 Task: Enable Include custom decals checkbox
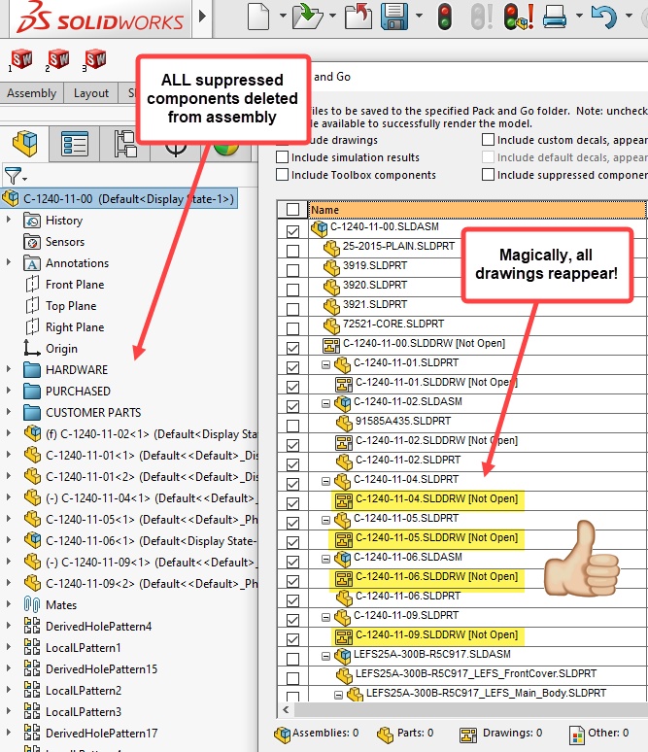click(488, 140)
